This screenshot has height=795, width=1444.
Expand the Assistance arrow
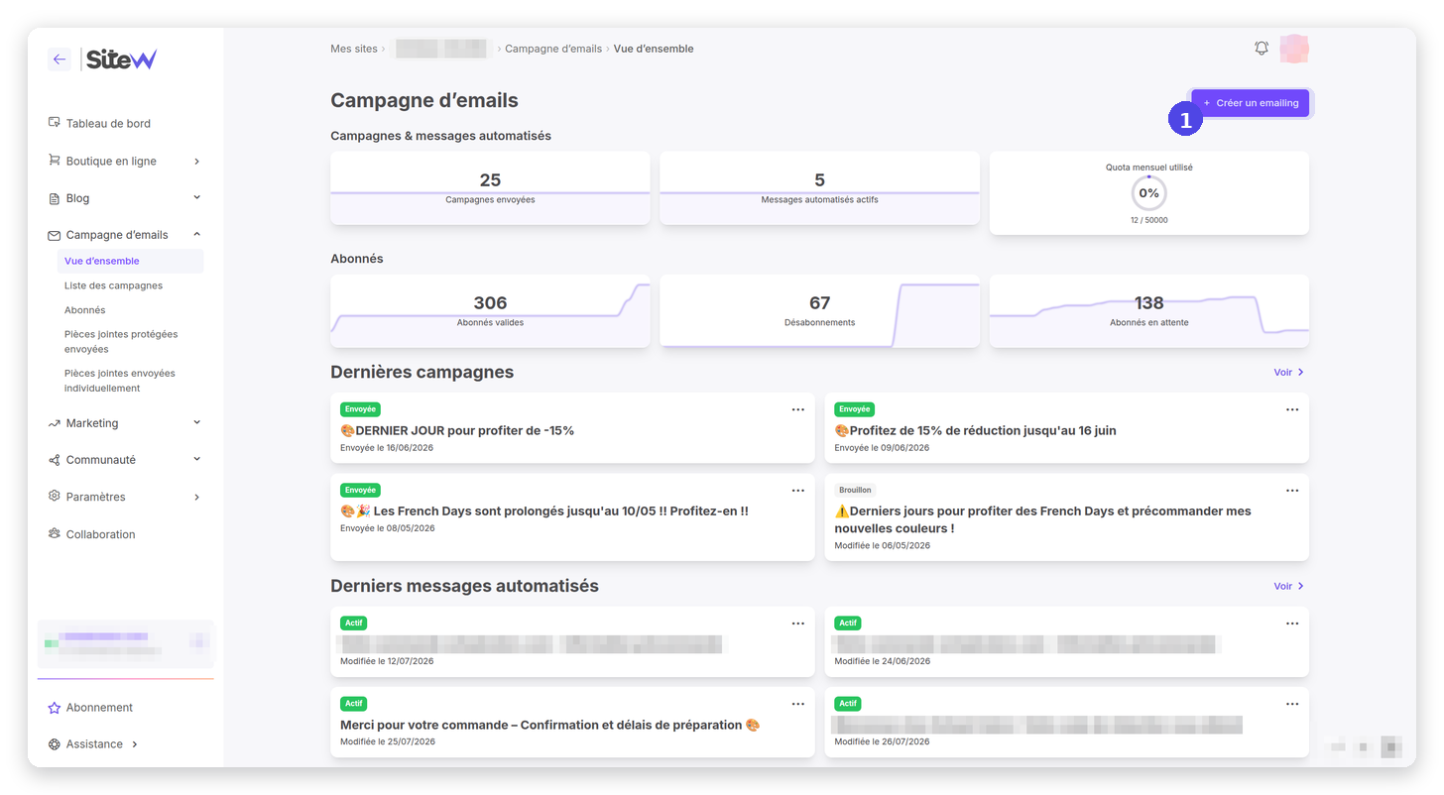135,744
